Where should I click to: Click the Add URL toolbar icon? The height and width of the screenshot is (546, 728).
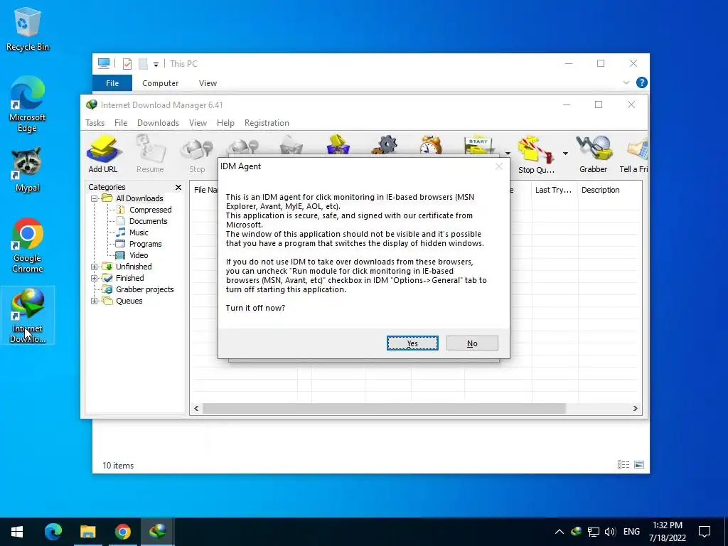click(x=103, y=154)
